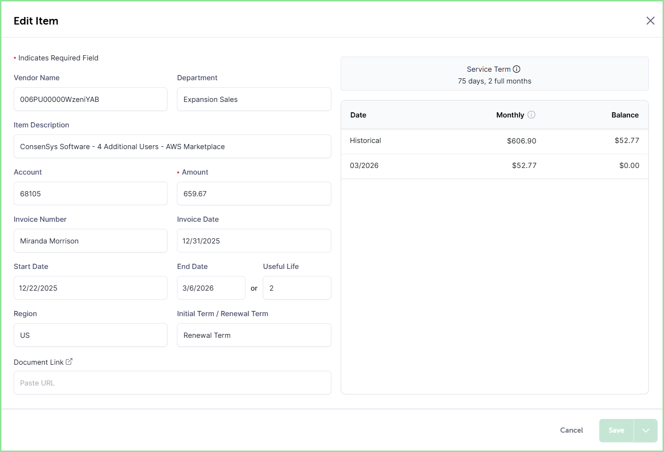Open the End Date field 3/6/2026

211,288
